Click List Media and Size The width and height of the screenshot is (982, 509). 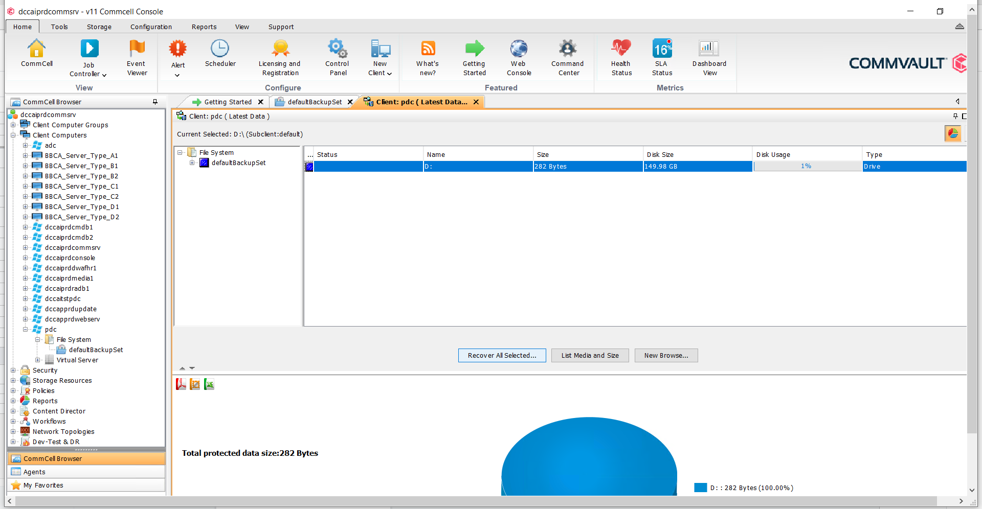590,355
